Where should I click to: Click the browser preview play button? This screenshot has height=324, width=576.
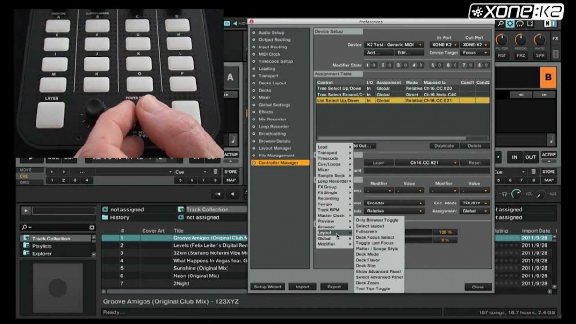click(26, 211)
